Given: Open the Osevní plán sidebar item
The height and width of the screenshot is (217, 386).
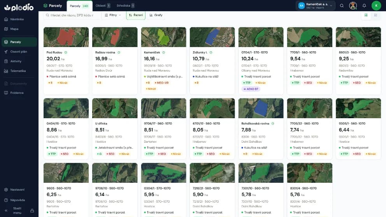Looking at the screenshot, I should coord(19,52).
